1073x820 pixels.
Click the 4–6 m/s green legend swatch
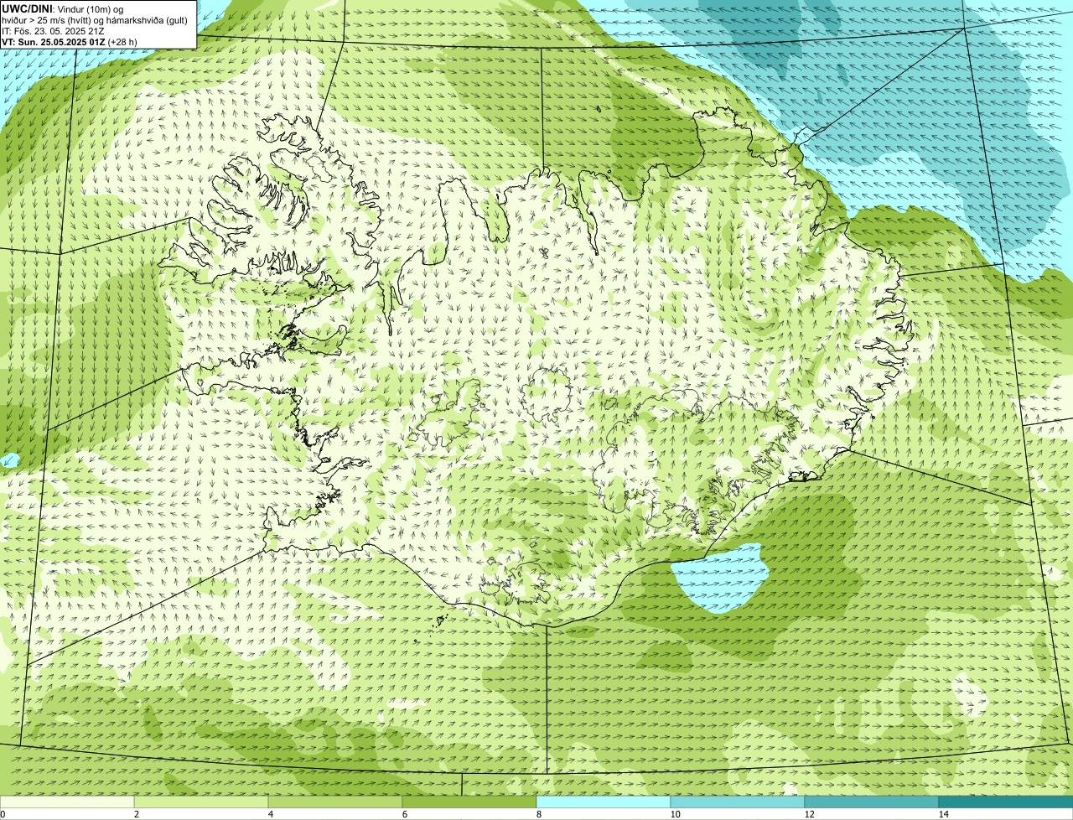[x=335, y=802]
